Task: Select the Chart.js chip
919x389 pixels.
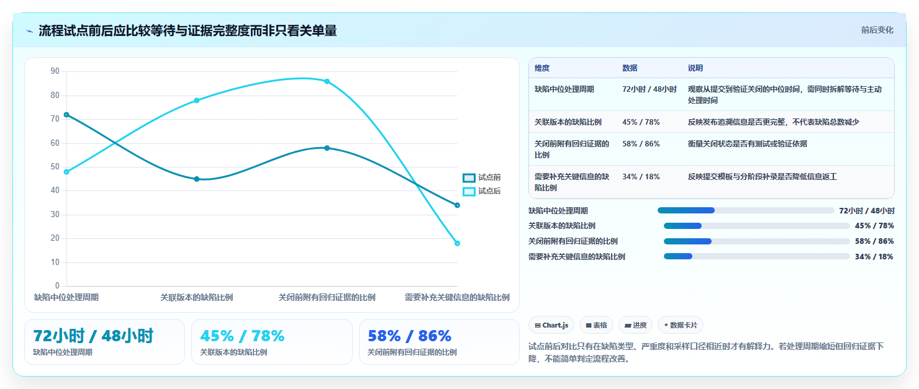Action: 551,325
